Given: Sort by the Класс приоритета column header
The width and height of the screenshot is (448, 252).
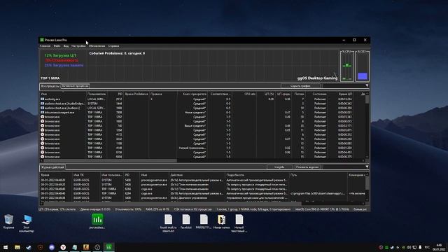Looking at the screenshot, I should (192, 94).
